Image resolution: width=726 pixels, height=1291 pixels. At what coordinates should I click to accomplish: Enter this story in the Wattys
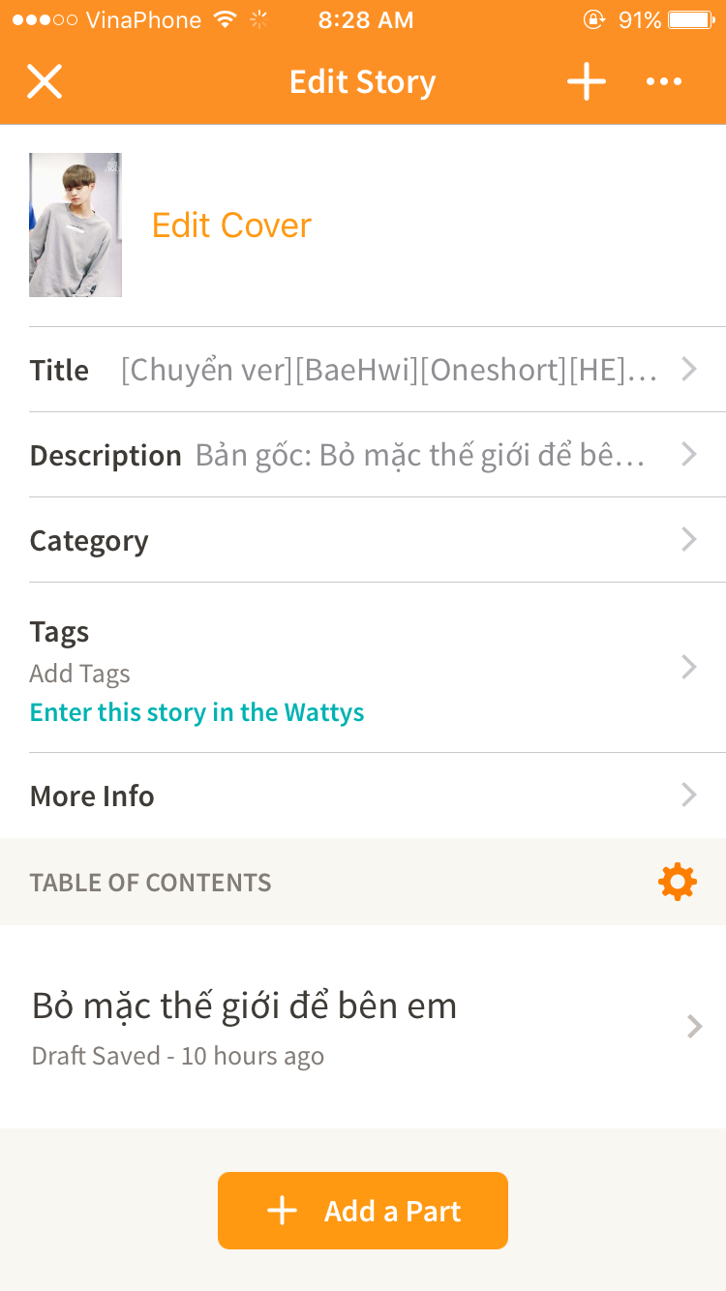click(x=197, y=713)
